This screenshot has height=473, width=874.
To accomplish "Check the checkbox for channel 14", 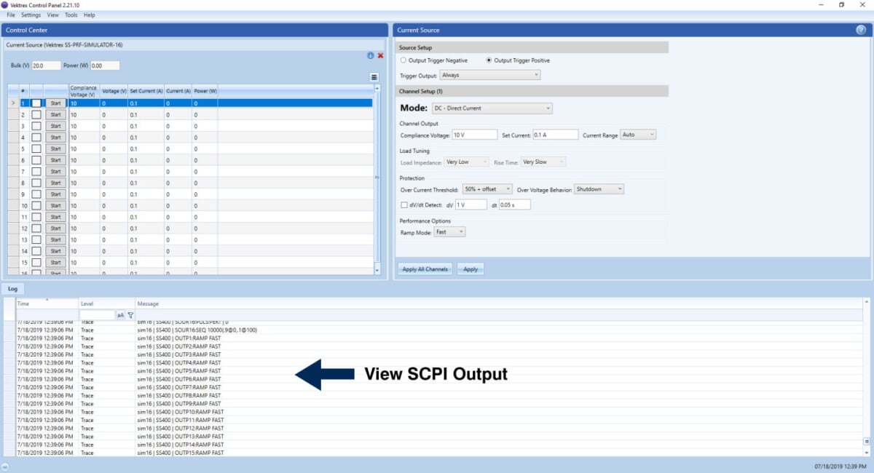I will (x=36, y=251).
